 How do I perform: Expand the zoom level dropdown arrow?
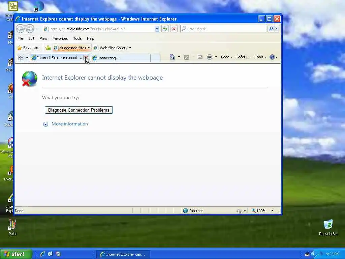pyautogui.click(x=272, y=211)
